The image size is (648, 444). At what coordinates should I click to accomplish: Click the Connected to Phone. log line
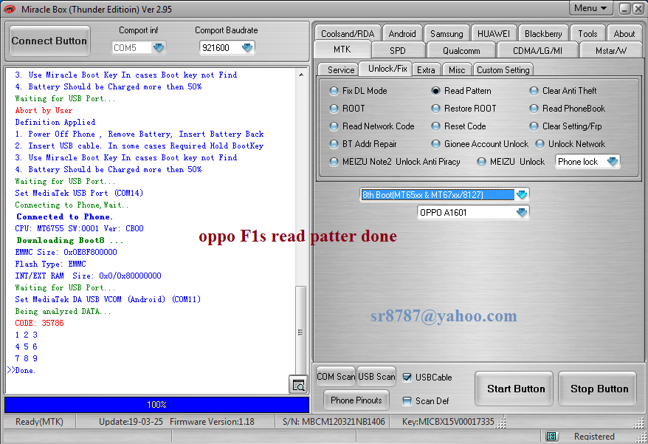(64, 216)
